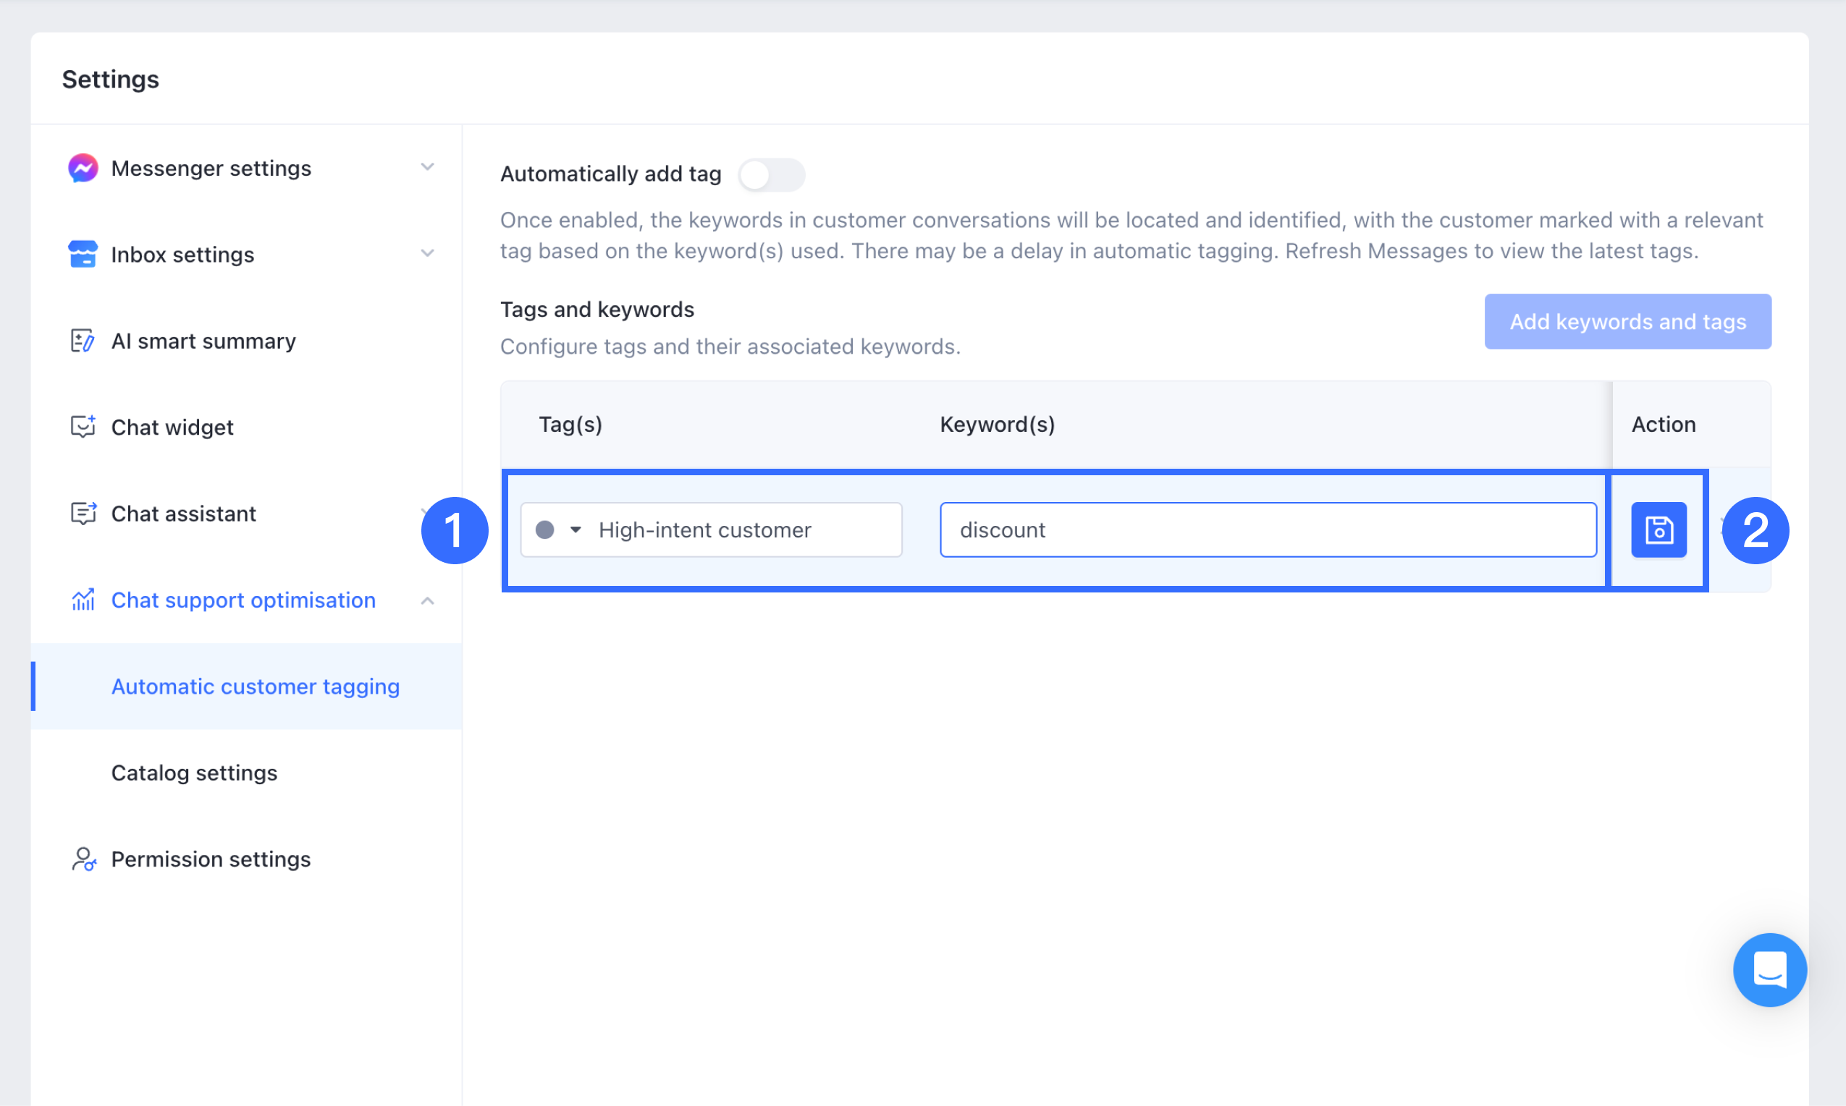Screen dimensions: 1846x1106
Task: Click the Inbox settings store icon
Action: (83, 254)
